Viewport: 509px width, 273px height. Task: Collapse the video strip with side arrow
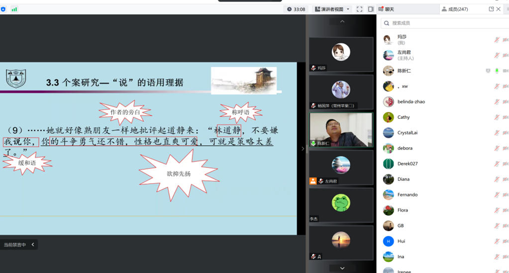coord(302,149)
